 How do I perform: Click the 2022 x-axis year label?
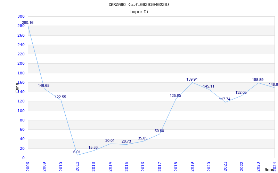coord(242,167)
